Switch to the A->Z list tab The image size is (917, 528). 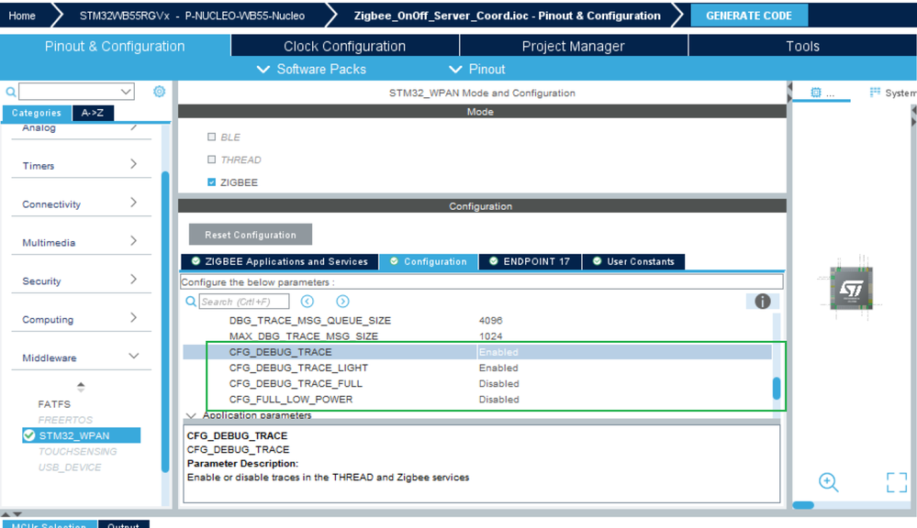(x=93, y=113)
